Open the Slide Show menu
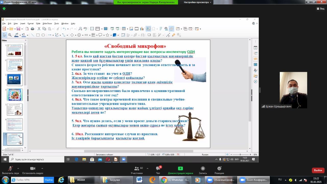 point(47,24)
